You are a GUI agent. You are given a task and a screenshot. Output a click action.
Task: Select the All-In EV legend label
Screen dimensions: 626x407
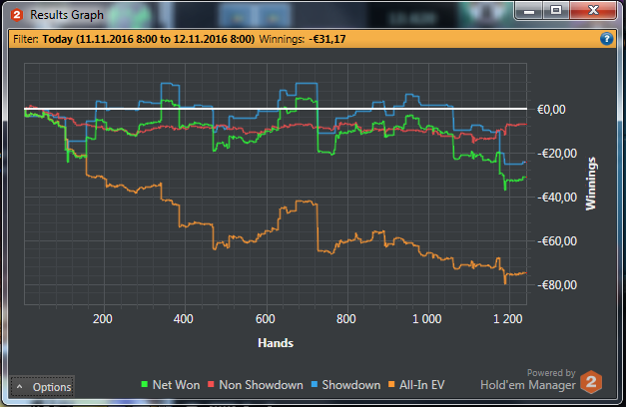point(421,385)
